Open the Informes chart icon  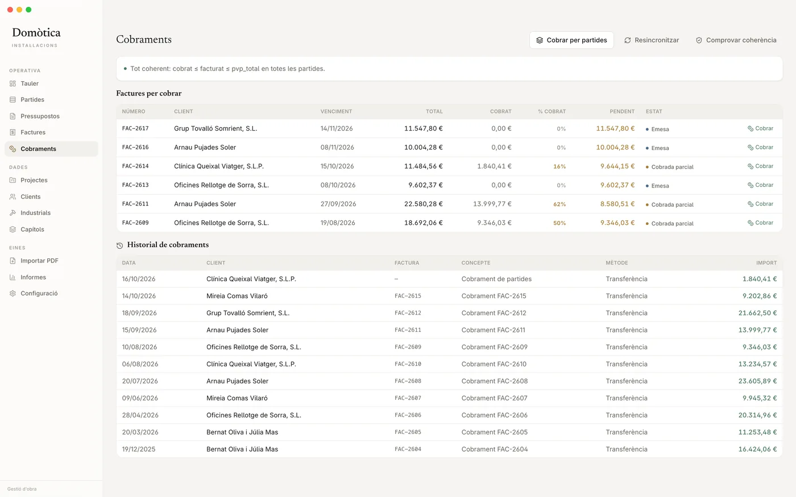pos(13,277)
